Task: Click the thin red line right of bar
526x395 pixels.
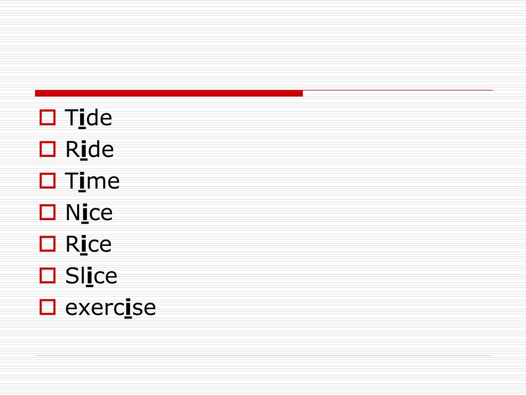Action: [398, 91]
